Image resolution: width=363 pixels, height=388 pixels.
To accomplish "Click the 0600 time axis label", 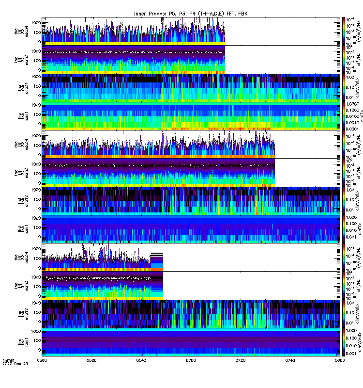I will tap(42, 360).
